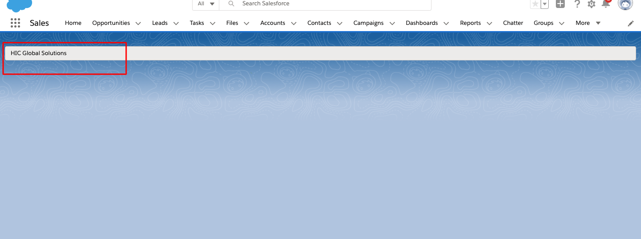The height and width of the screenshot is (239, 641).
Task: Expand the Dashboards tab chevron
Action: (x=446, y=24)
